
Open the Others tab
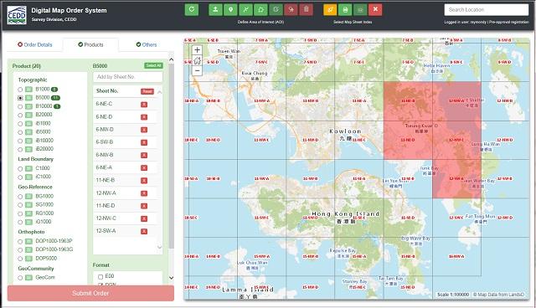pyautogui.click(x=147, y=44)
